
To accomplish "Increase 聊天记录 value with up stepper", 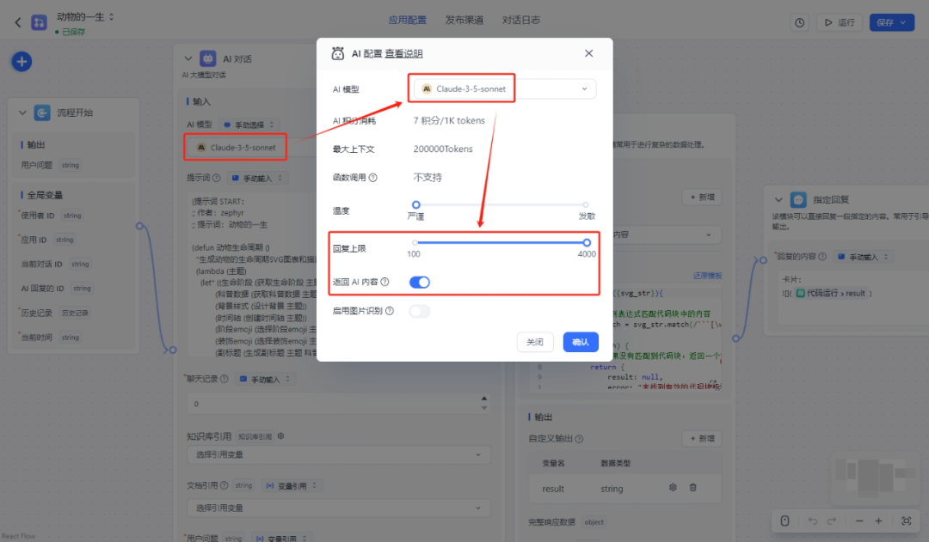I will tap(484, 399).
